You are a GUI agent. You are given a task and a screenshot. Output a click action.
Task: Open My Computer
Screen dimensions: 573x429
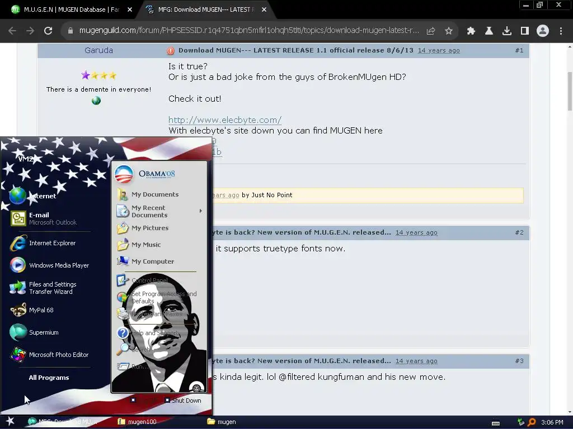[x=145, y=261]
